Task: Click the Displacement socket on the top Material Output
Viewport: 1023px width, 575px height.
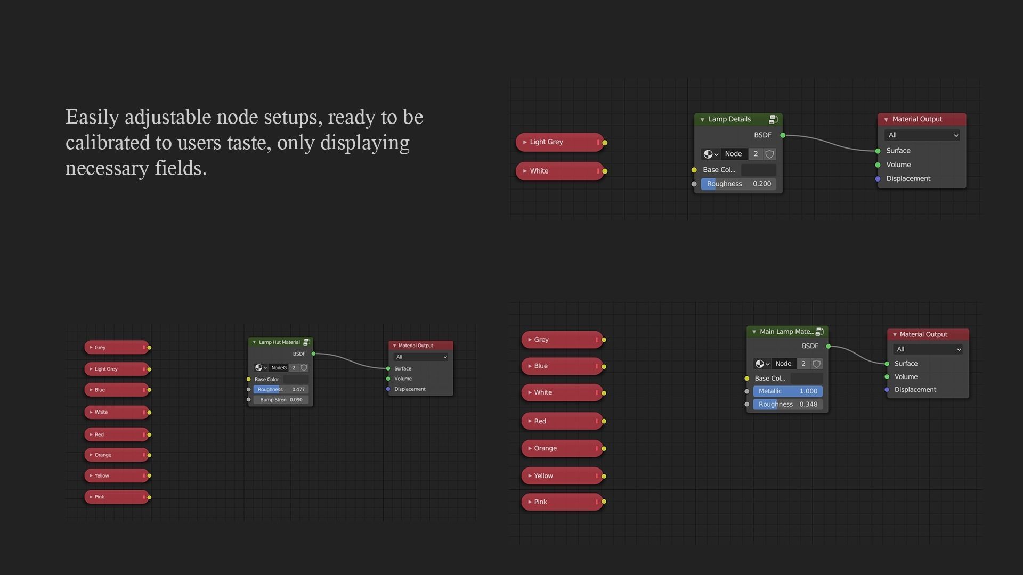Action: click(x=878, y=179)
